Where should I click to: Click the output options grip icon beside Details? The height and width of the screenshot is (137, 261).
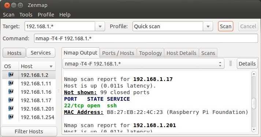coord(231,63)
